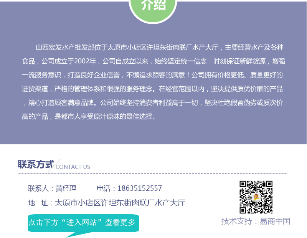Click the dashed divider under 联系方式
307x238 pixels.
click(152, 174)
